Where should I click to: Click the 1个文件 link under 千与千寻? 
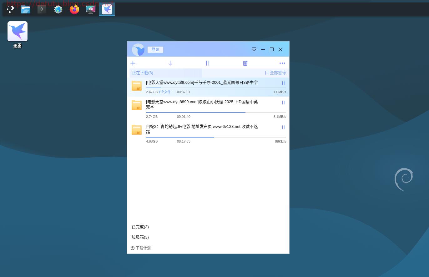164,92
